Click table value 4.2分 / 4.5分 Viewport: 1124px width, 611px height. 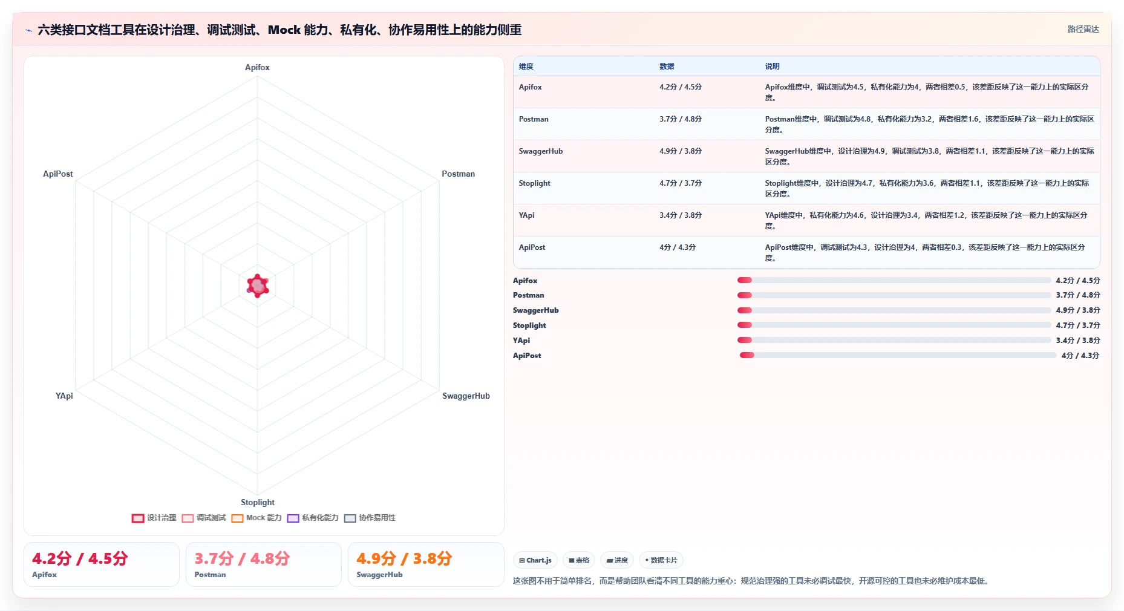coord(681,87)
